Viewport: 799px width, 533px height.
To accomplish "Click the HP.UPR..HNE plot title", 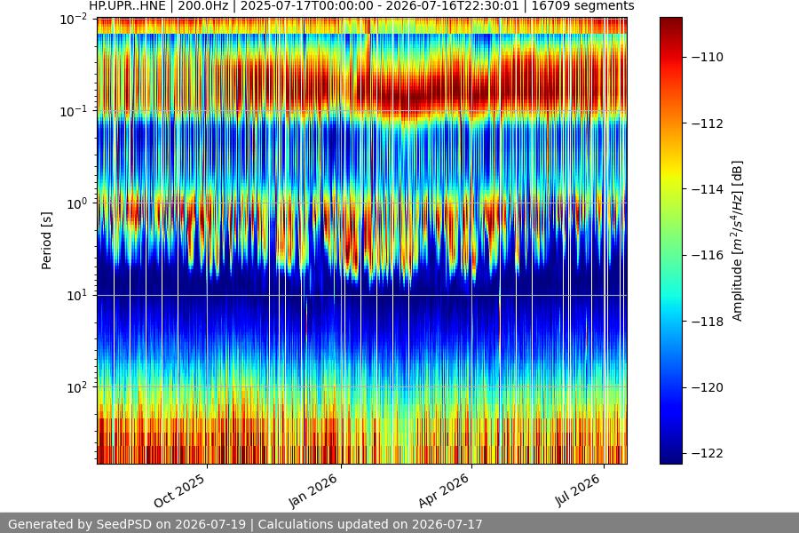I will click(361, 6).
